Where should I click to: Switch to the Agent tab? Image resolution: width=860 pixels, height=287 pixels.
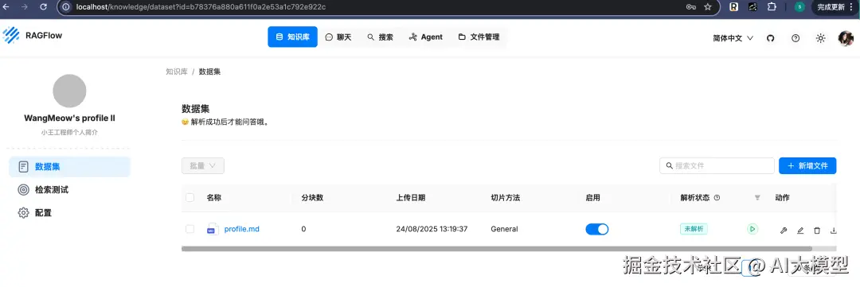click(425, 37)
